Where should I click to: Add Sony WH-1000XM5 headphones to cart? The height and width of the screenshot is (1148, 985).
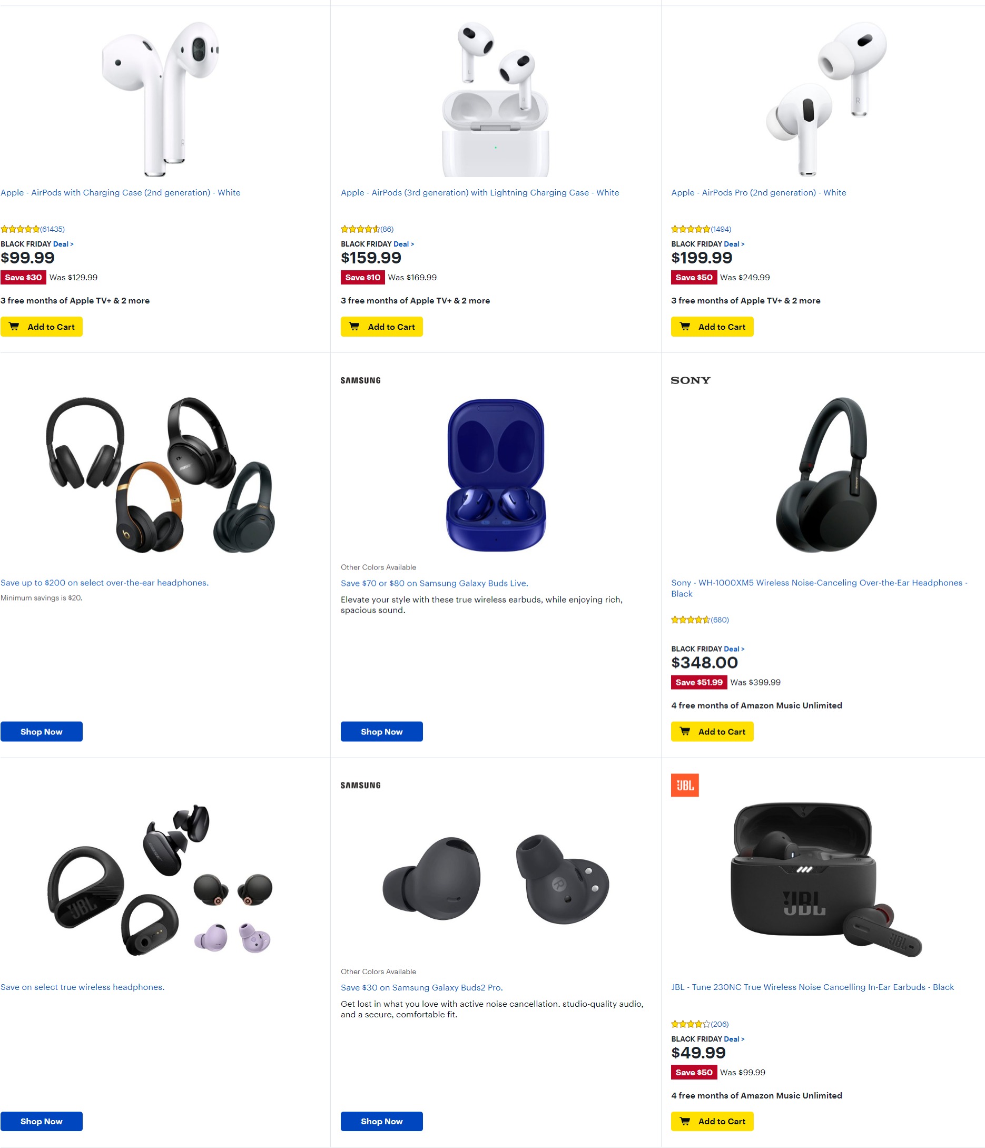click(712, 731)
